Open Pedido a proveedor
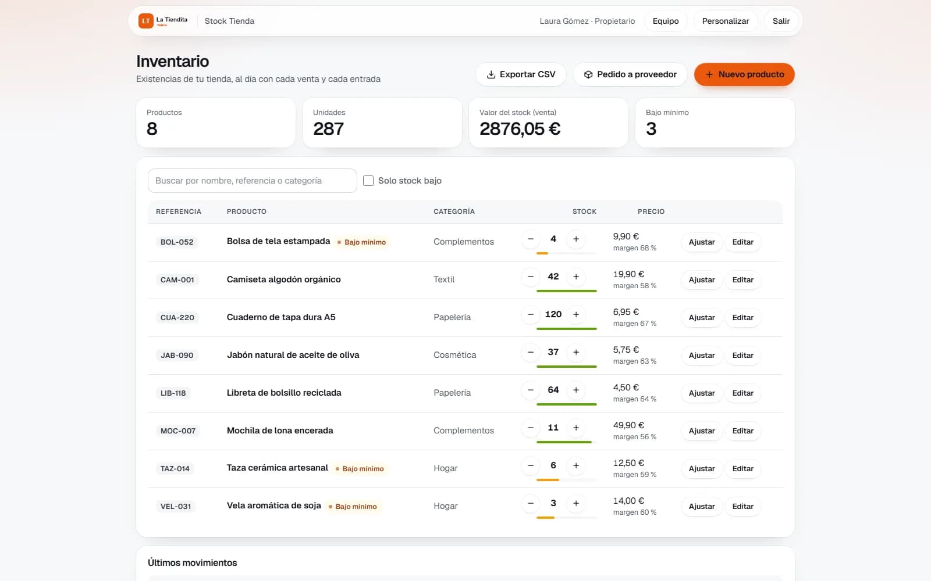 (x=630, y=74)
